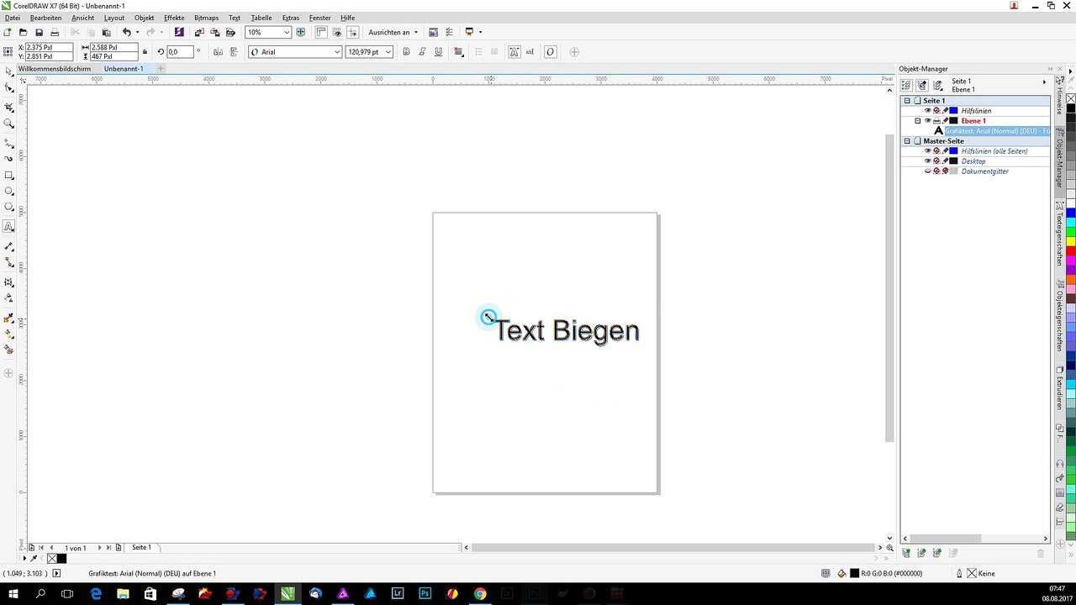Screen dimensions: 1076x605
Task: Select the Polygon tool
Action: point(8,208)
